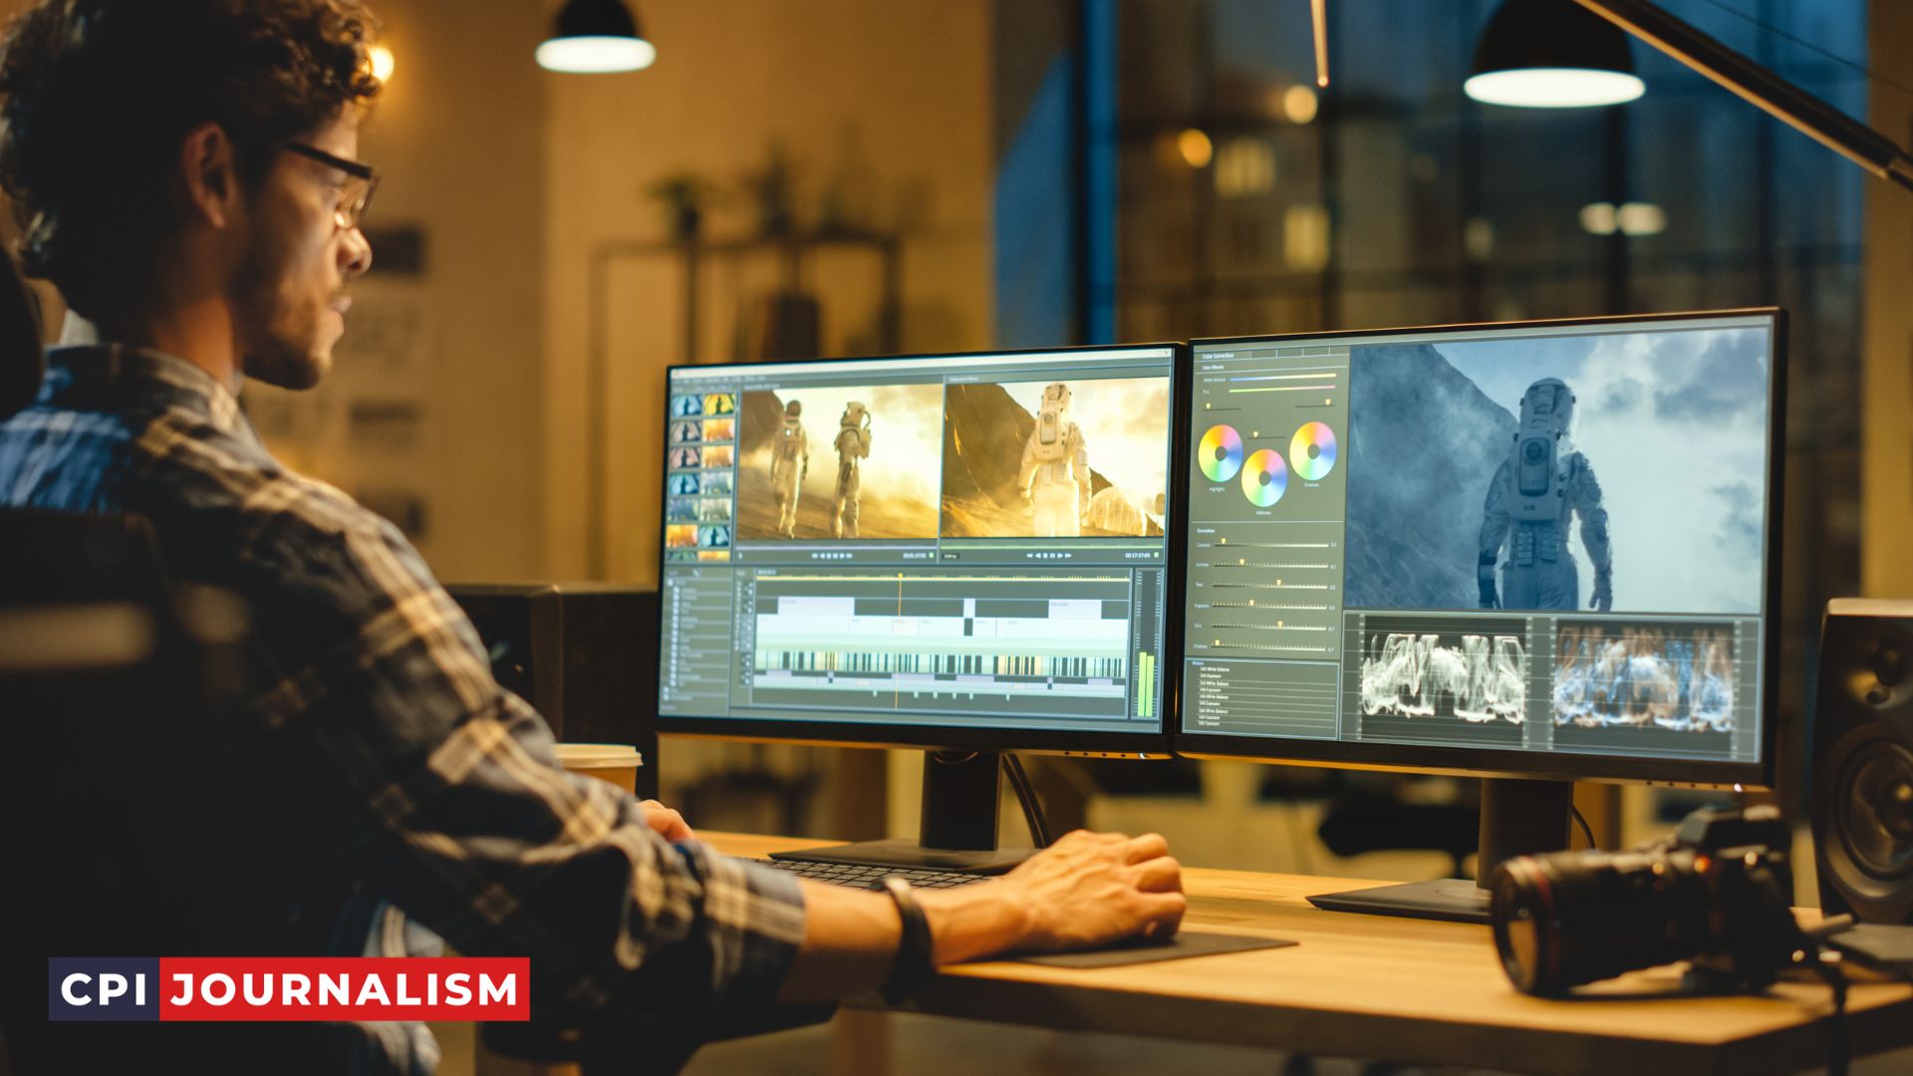Click the record icon beside the source timecode

(931, 555)
